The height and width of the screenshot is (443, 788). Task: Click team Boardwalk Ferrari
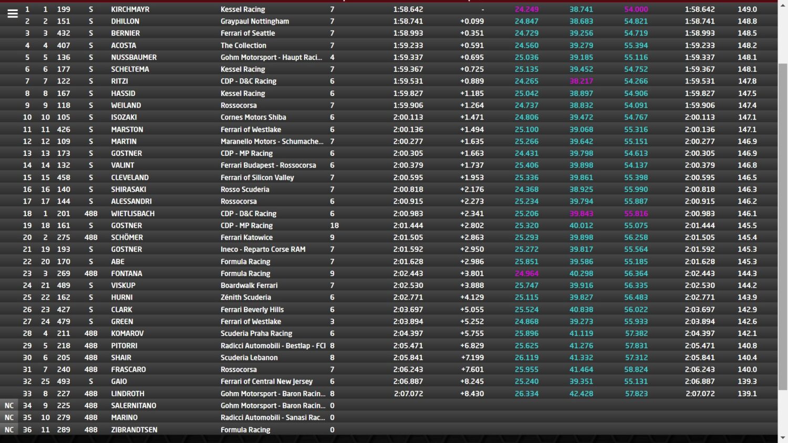249,286
